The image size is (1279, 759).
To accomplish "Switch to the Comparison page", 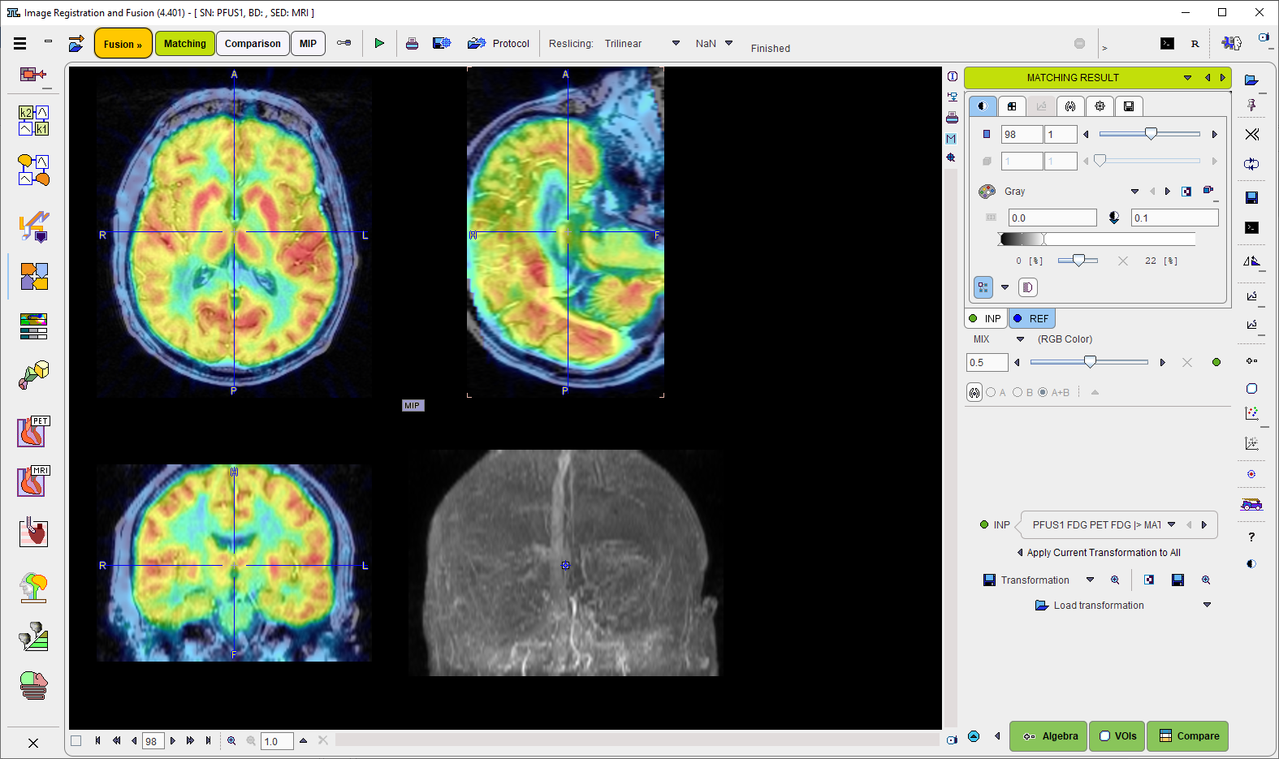I will pos(253,44).
